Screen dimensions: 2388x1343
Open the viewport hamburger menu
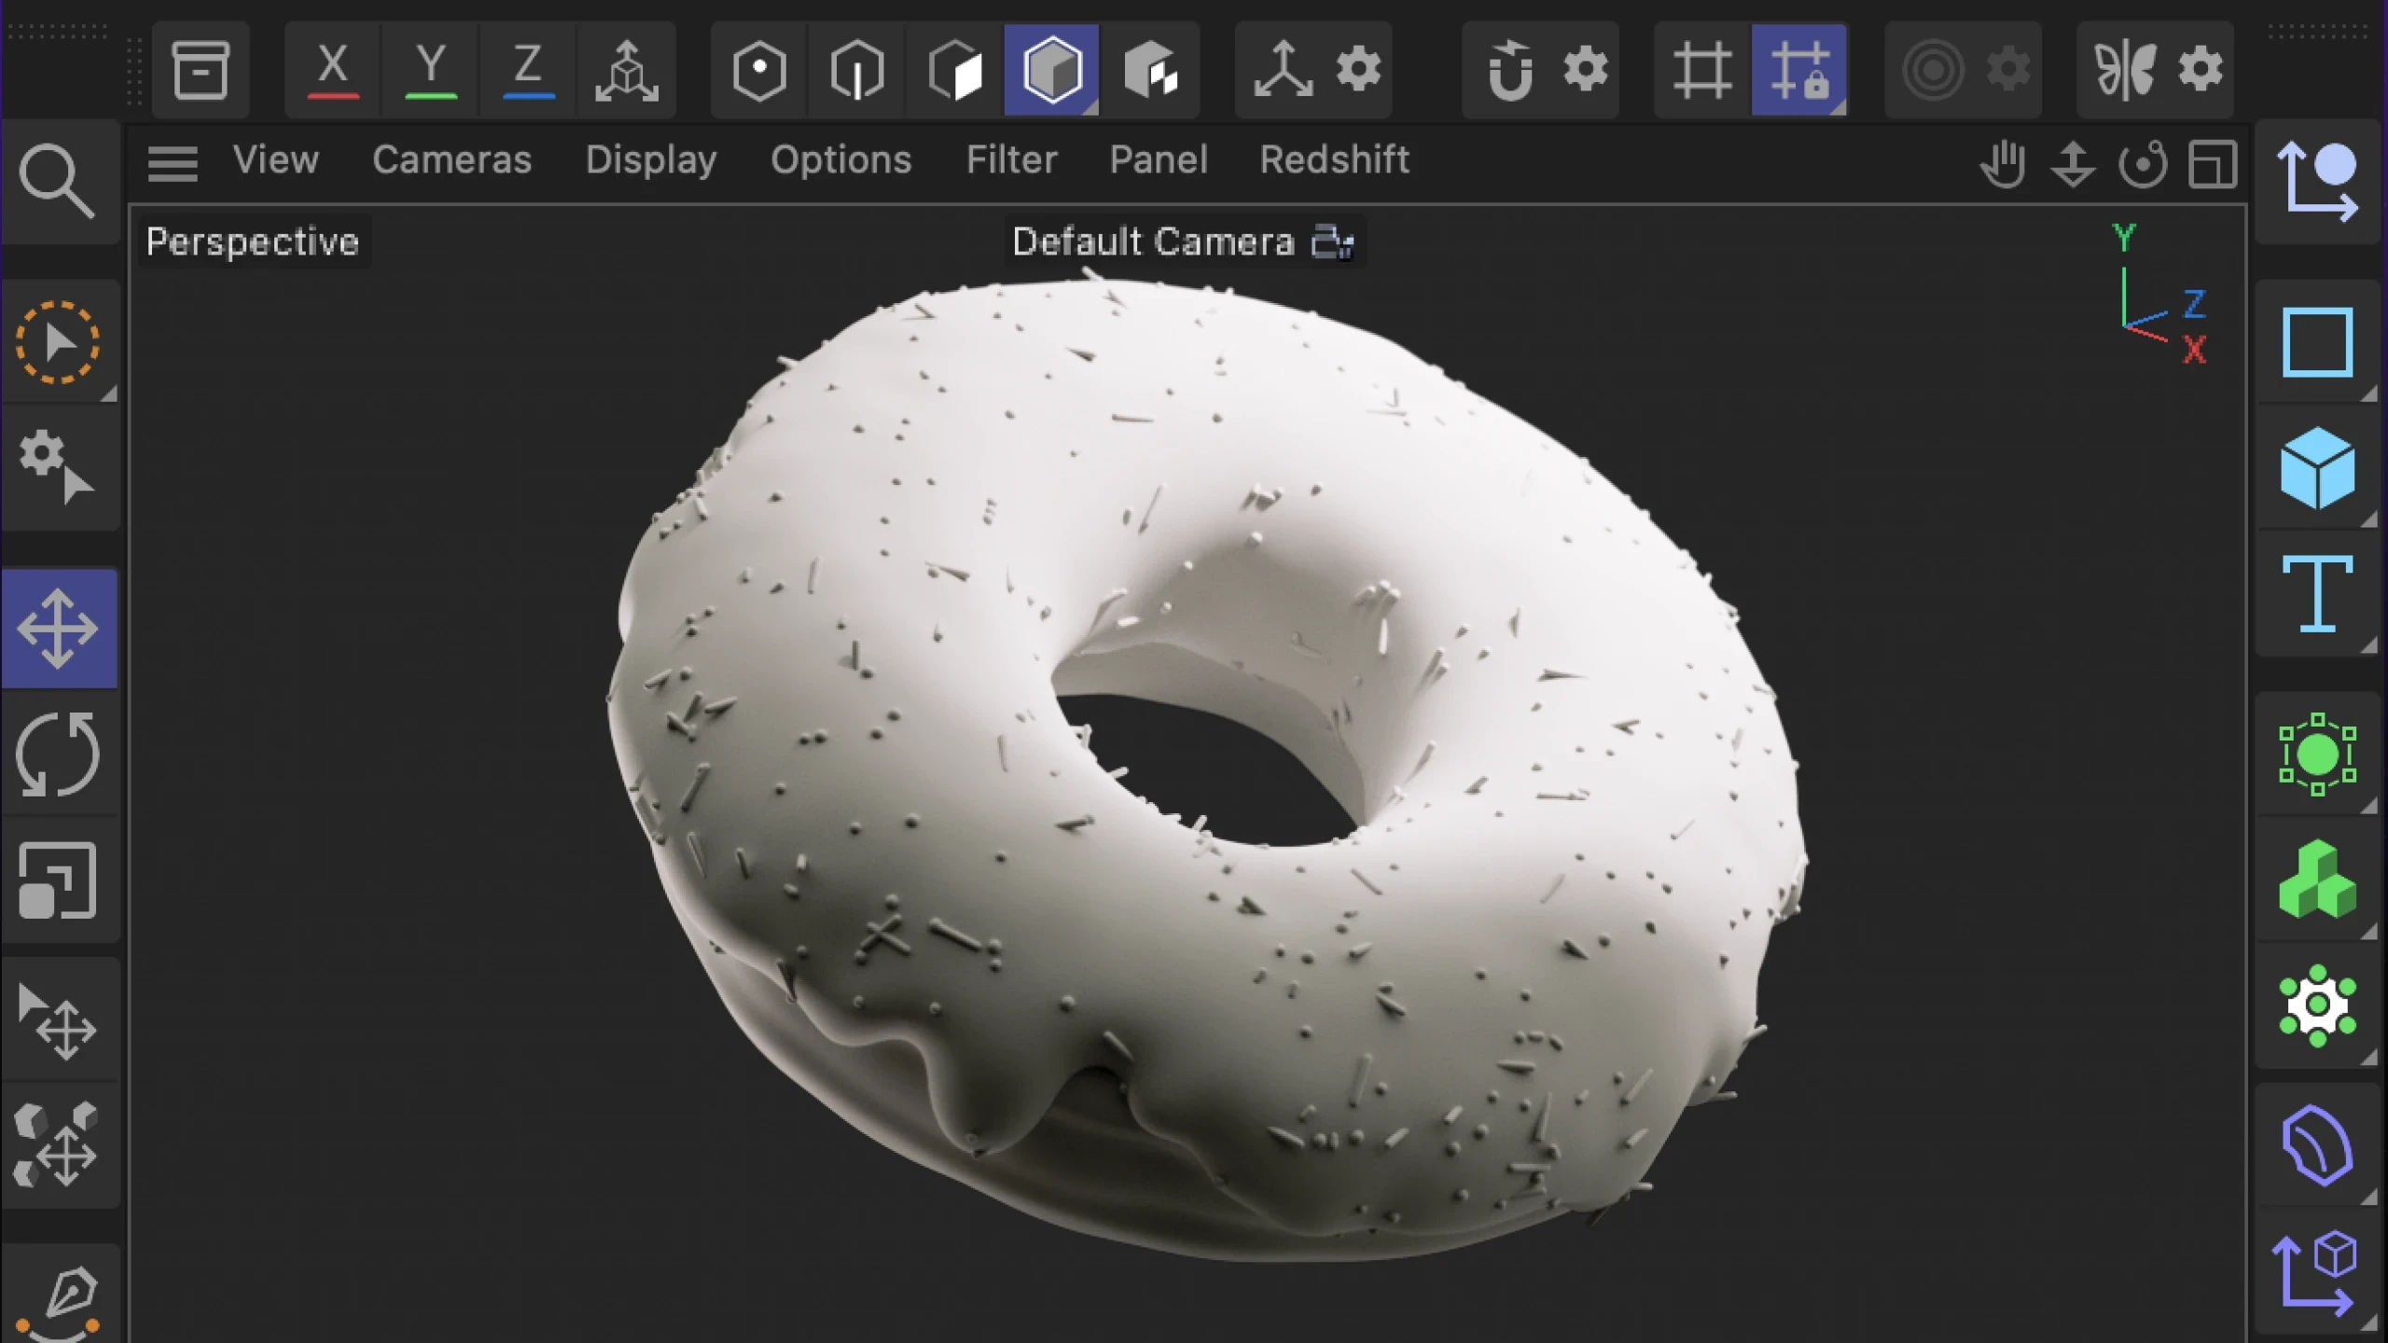(x=173, y=164)
